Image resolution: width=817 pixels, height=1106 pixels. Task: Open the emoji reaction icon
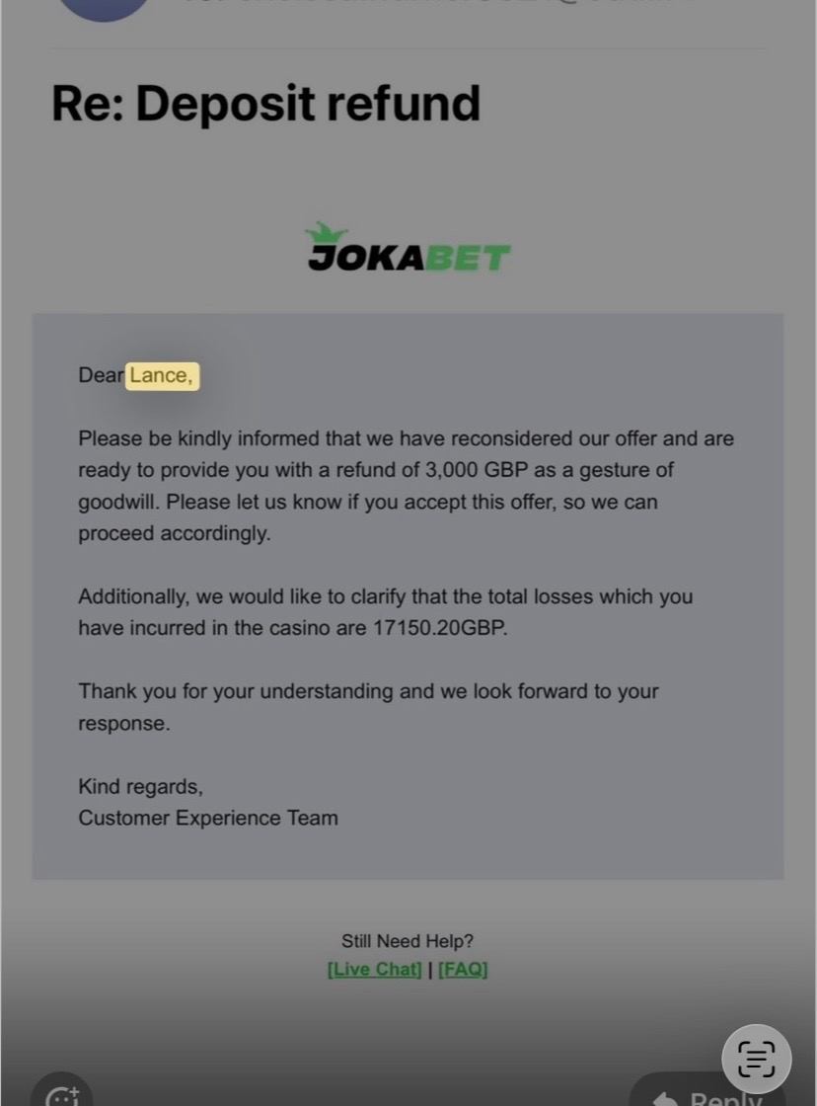[62, 1092]
